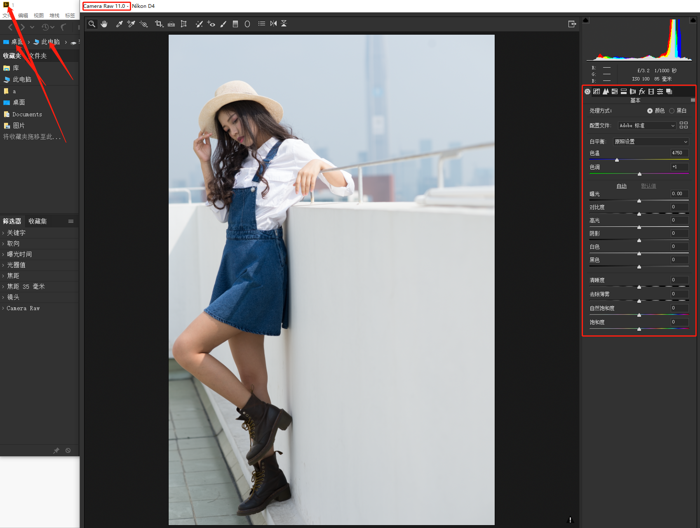The height and width of the screenshot is (528, 700).
Task: Switch to the 收藏集 tab
Action: pos(38,222)
